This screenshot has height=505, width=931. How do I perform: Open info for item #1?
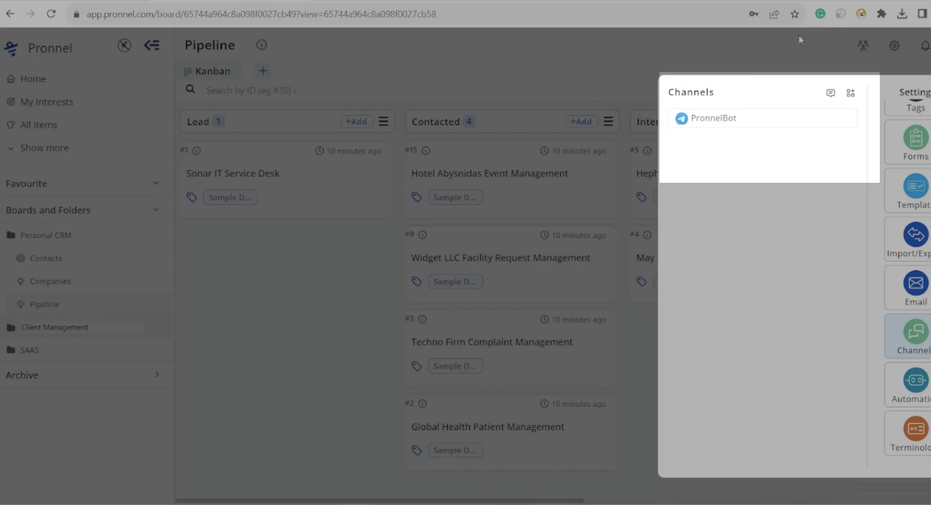click(196, 151)
